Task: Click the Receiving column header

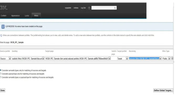Action: click(x=132, y=51)
